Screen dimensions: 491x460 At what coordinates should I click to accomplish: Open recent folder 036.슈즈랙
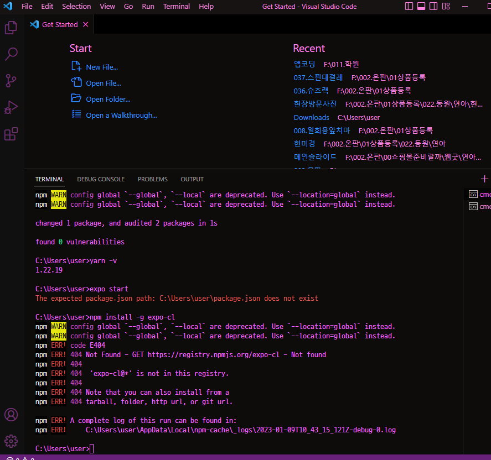tap(311, 91)
